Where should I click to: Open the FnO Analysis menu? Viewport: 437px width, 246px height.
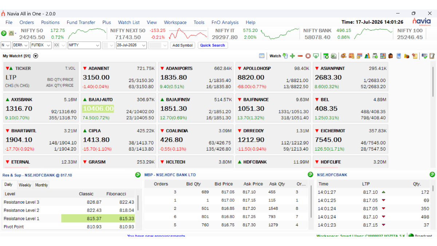(225, 22)
